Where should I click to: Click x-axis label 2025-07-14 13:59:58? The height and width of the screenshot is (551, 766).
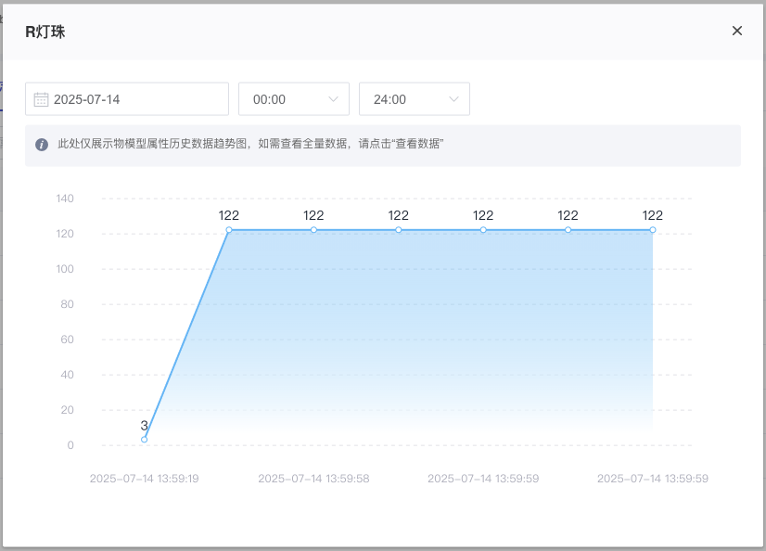click(x=313, y=479)
